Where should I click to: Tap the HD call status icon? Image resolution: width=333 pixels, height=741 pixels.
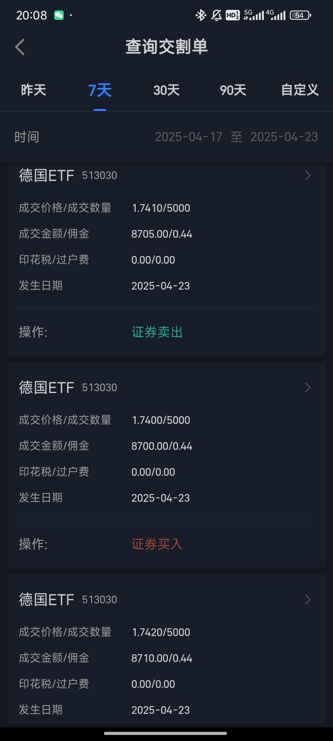coord(232,15)
